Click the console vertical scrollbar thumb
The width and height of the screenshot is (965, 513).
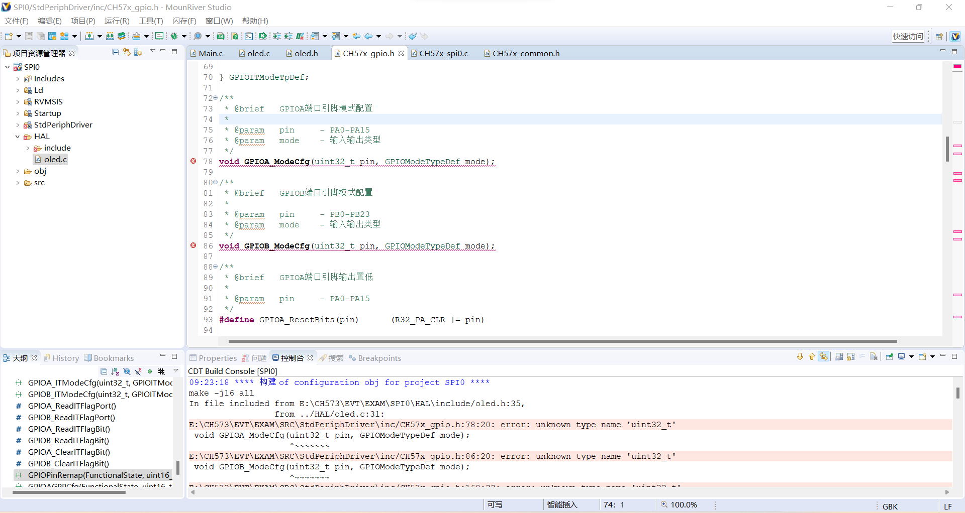pyautogui.click(x=957, y=392)
